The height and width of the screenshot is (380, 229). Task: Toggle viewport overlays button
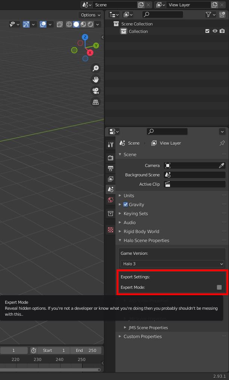[x=43, y=24]
